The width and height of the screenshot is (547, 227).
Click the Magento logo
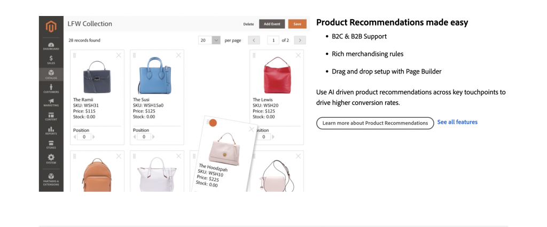(51, 26)
